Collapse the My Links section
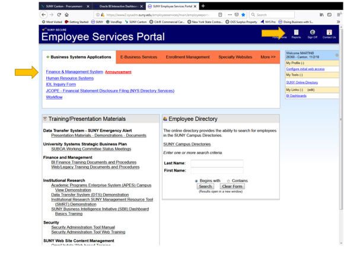344x255 pixels. 301,90
